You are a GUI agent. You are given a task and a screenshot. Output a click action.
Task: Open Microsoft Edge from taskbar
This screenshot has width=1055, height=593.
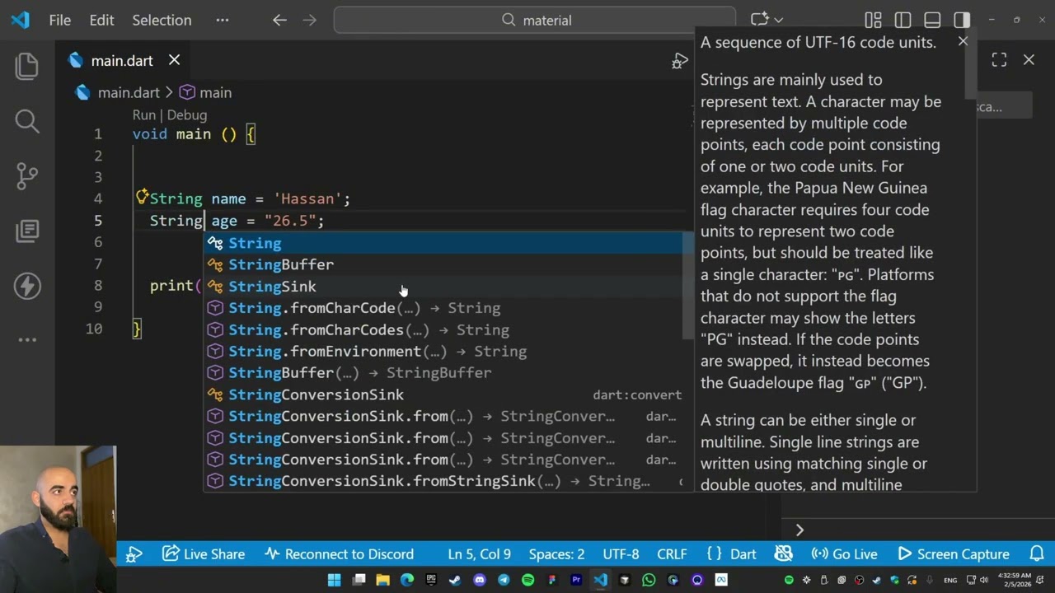(x=406, y=580)
